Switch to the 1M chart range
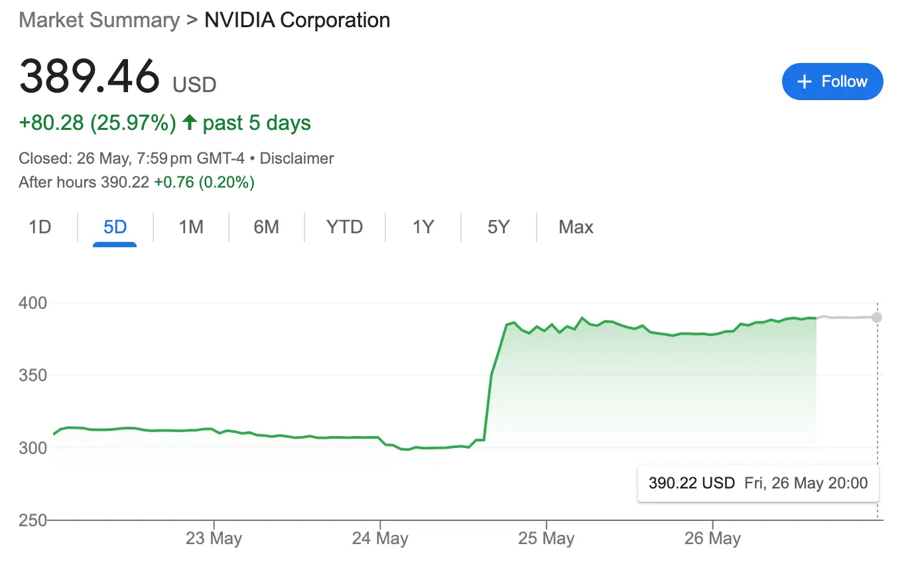Image resolution: width=914 pixels, height=566 pixels. coord(191,227)
